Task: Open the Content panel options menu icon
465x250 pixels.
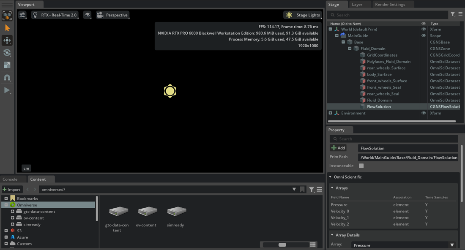Action: pyautogui.click(x=320, y=189)
